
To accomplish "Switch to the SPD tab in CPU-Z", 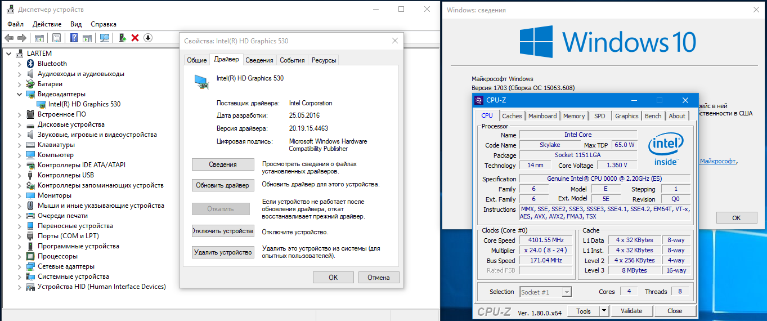I will tap(600, 116).
